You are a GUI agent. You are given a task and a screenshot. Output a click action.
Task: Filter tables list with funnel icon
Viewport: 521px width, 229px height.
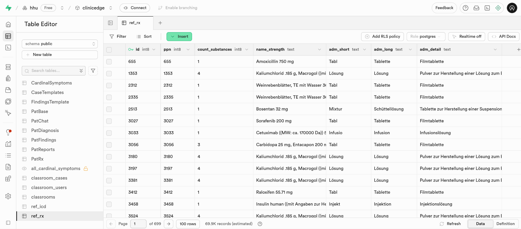[93, 71]
